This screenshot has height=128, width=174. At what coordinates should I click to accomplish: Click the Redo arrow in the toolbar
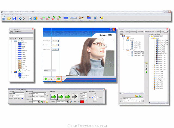(24, 19)
